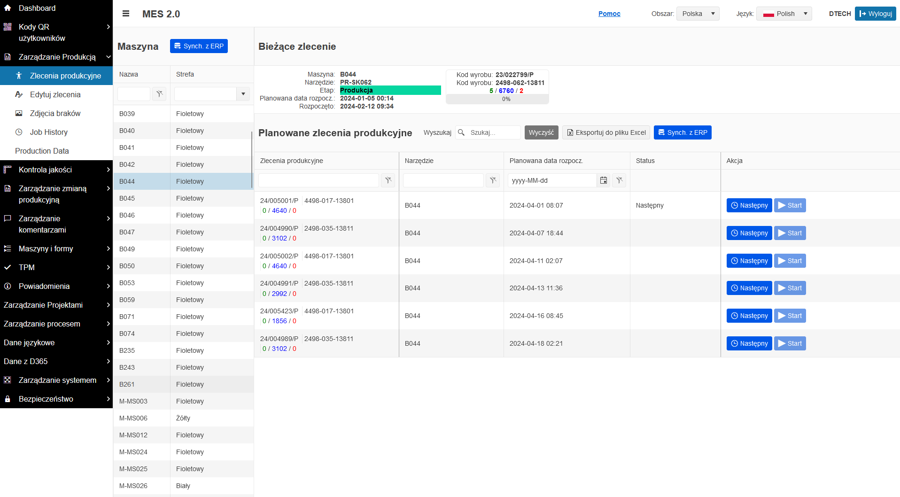The width and height of the screenshot is (900, 497).
Task: Click the Dashboard home icon
Action: tap(8, 8)
